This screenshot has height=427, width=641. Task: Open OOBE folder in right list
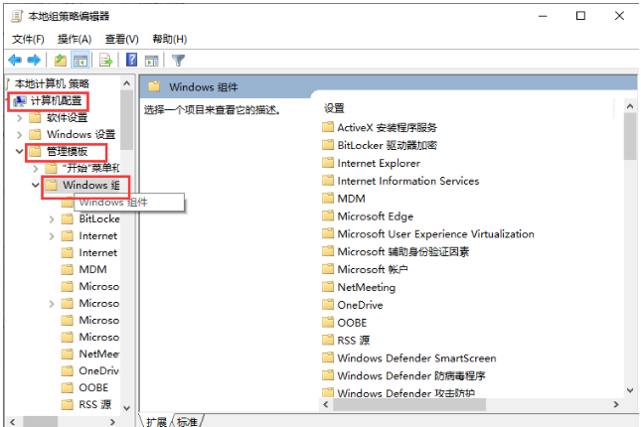[352, 323]
